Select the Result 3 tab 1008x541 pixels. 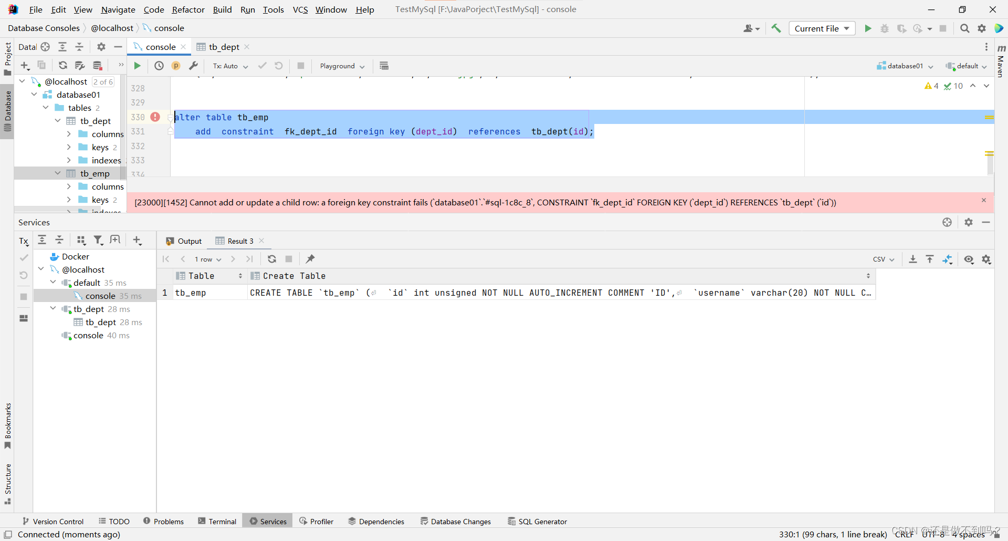pyautogui.click(x=240, y=241)
